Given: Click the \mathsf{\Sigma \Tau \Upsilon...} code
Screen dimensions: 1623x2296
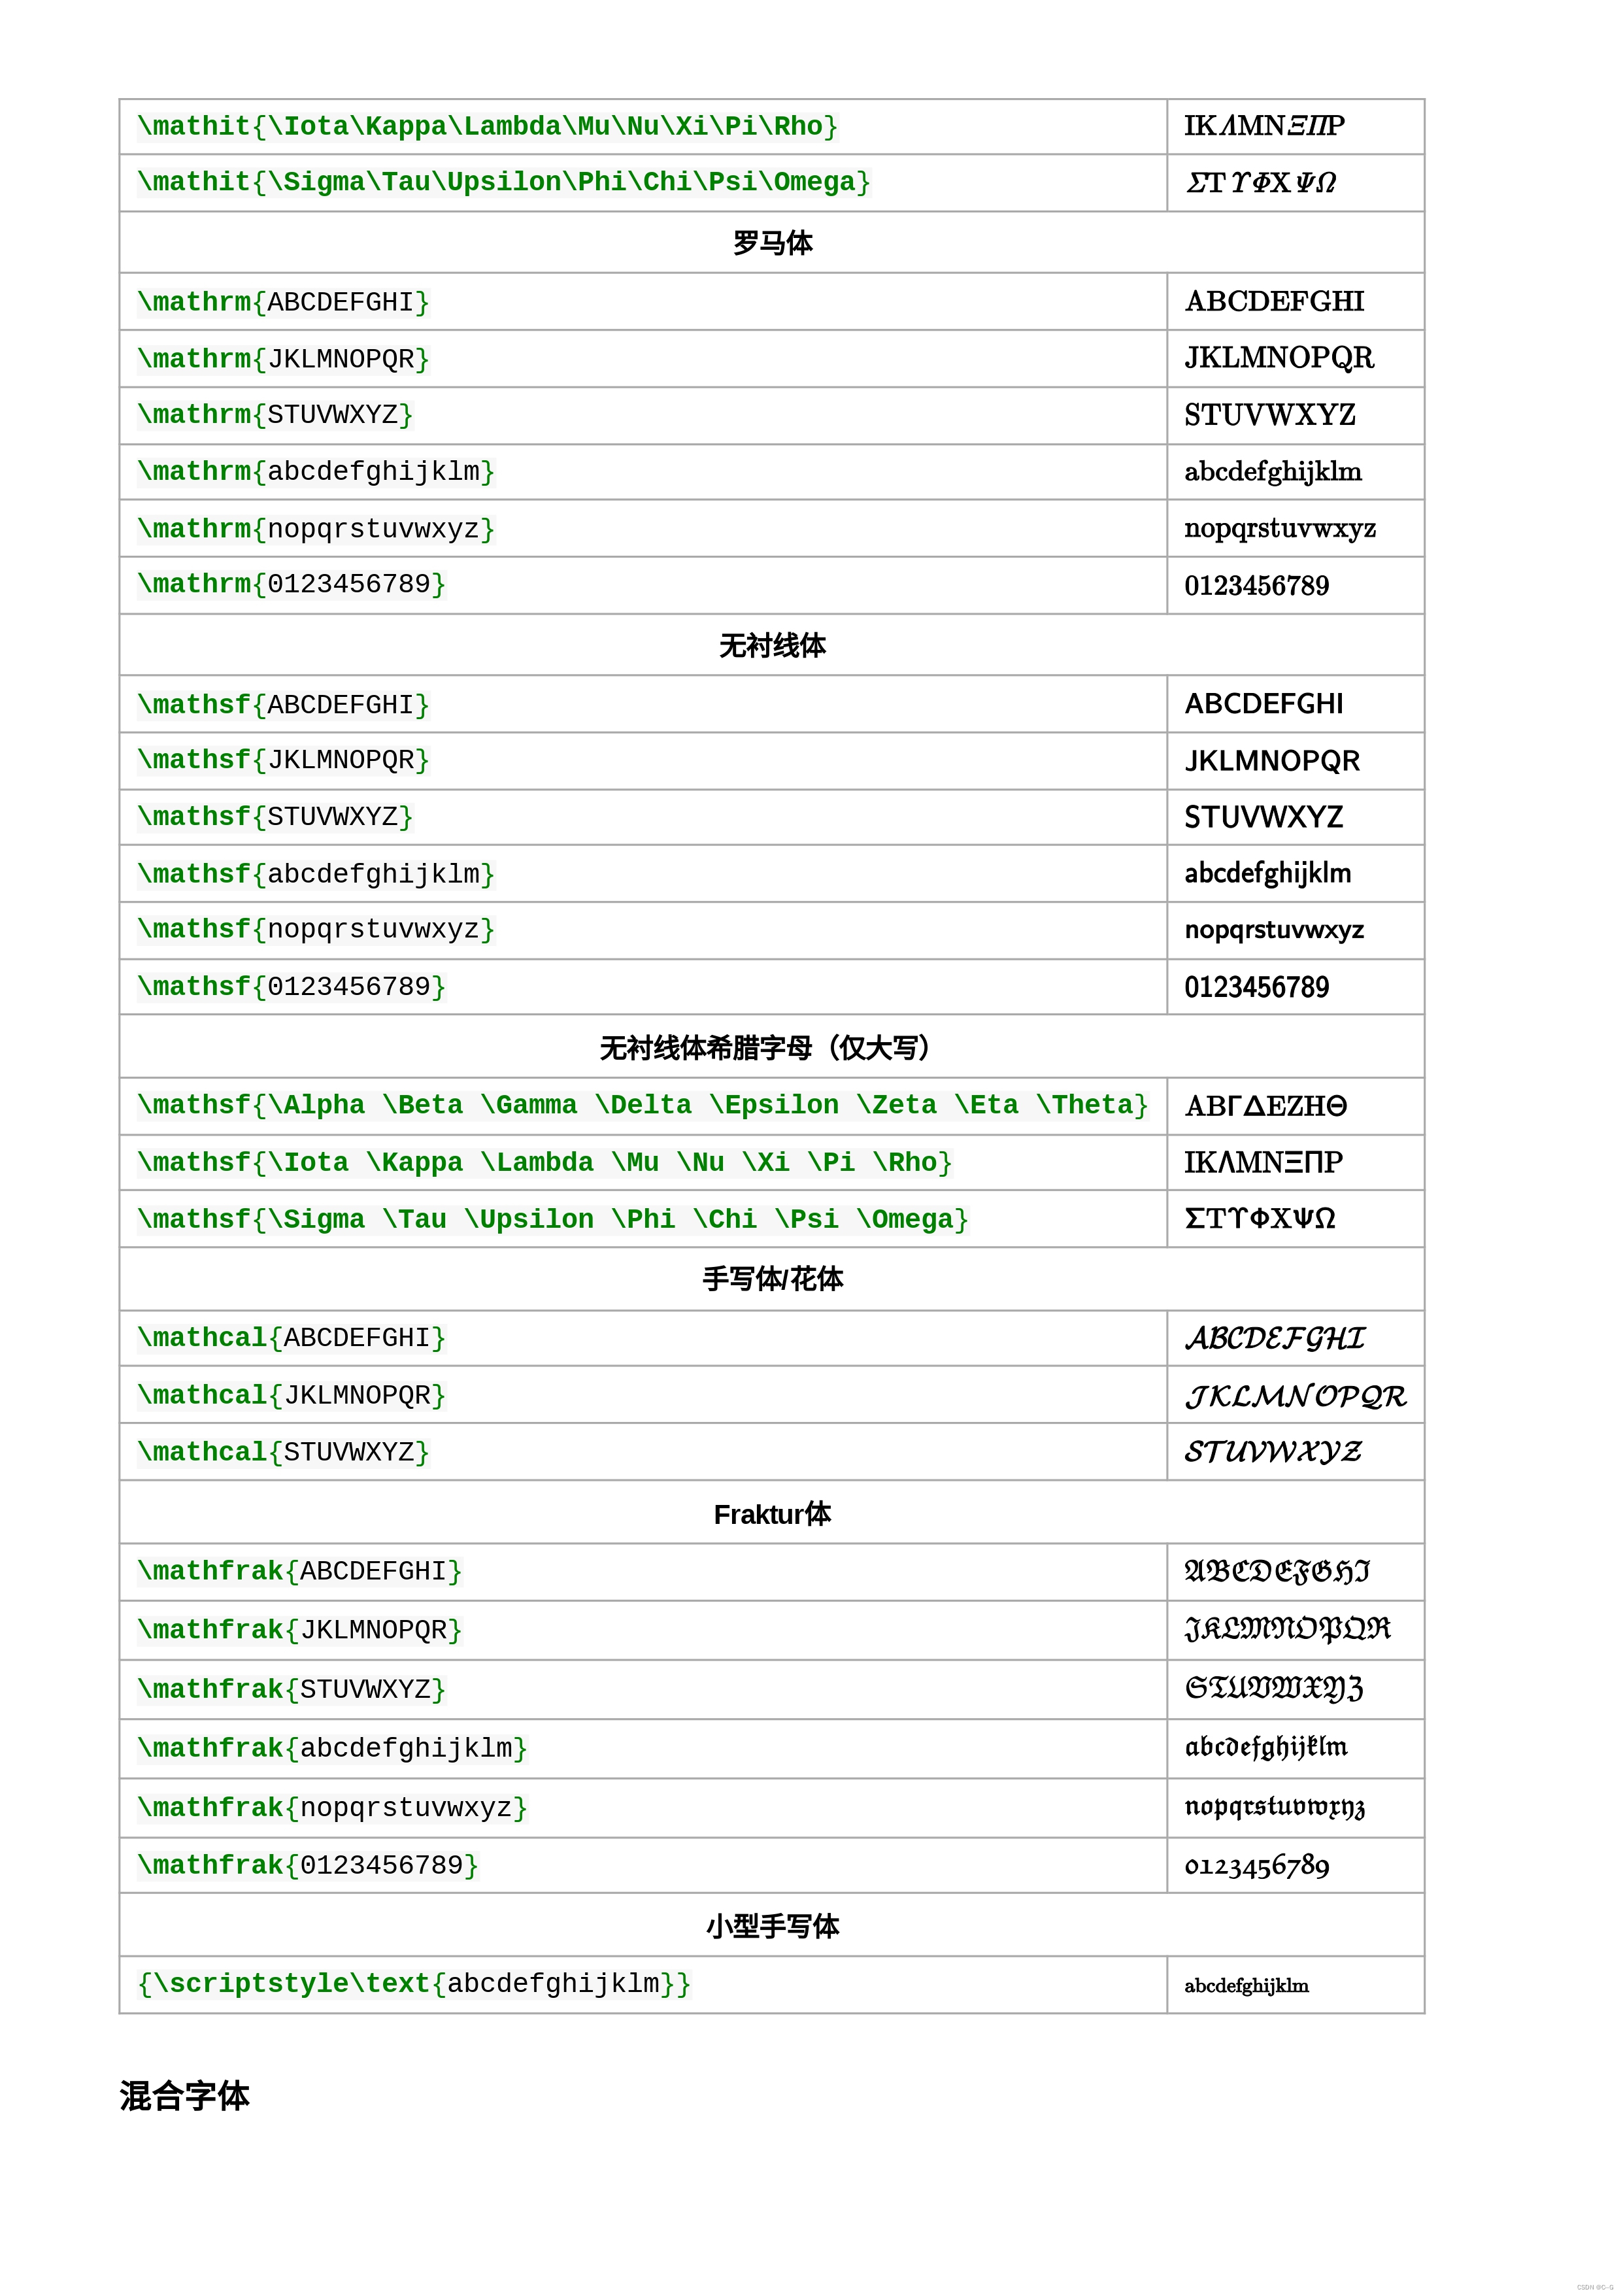Looking at the screenshot, I should [553, 1219].
